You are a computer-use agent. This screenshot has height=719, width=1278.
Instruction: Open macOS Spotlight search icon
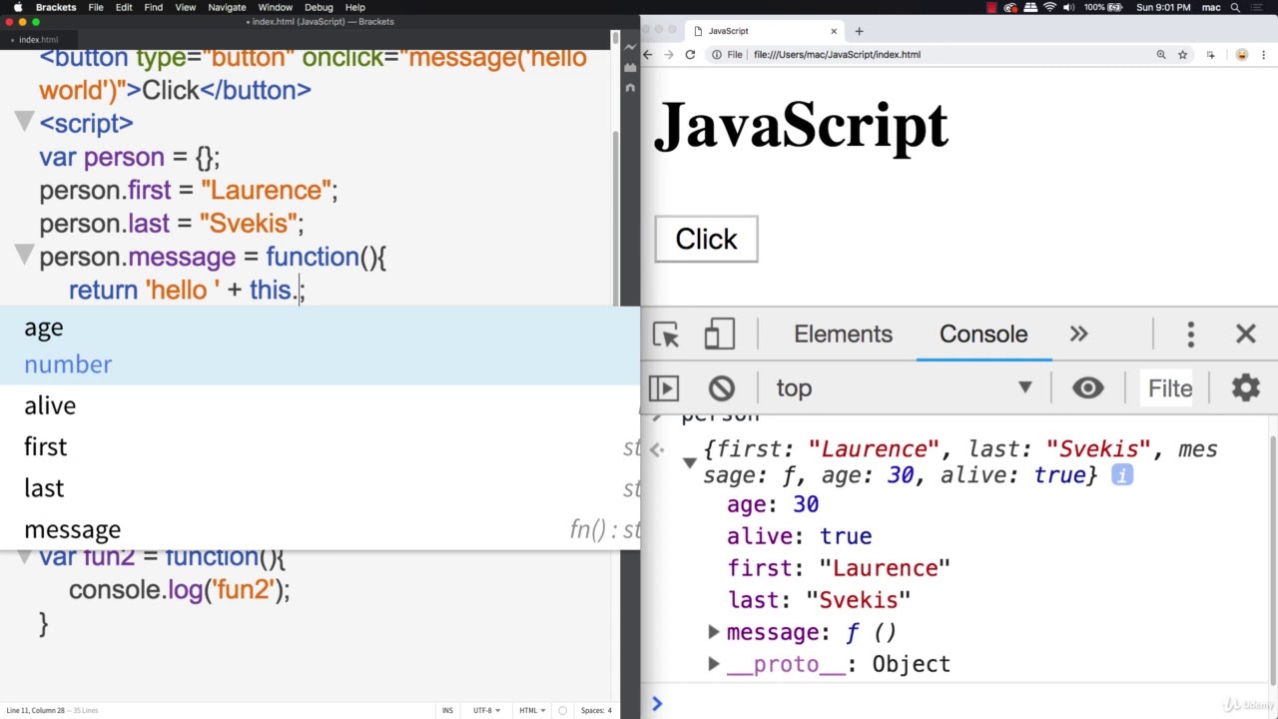(x=1236, y=7)
